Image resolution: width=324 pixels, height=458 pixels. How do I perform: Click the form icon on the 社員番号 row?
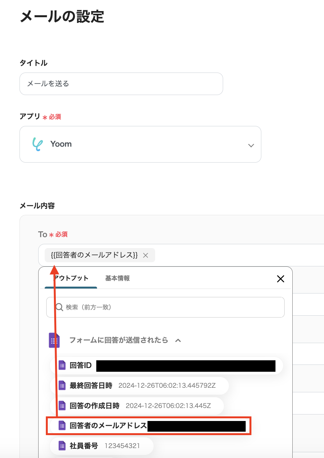[62, 446]
